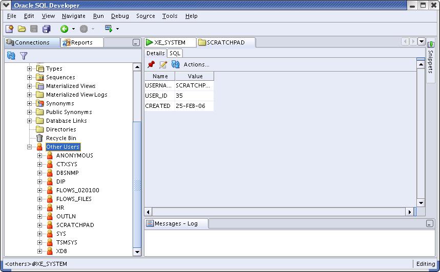Screen dimensions: 440x272
Task: Open the Tools menu
Action: click(170, 16)
